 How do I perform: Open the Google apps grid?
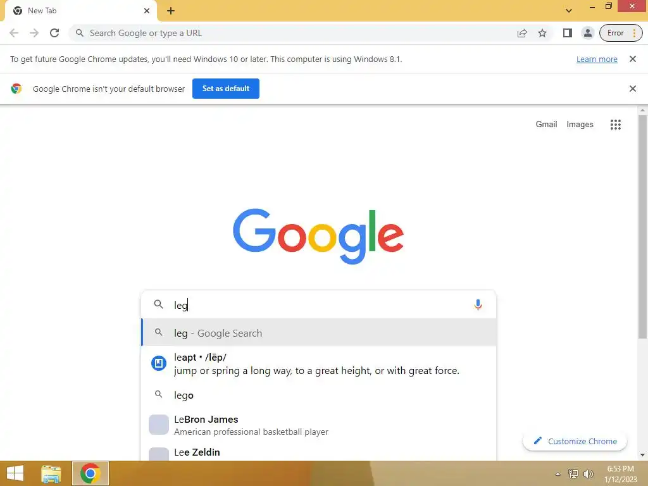click(615, 125)
